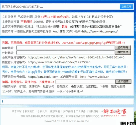This screenshot has width=136, height=125.
Task: Open the 合作伙伴 footer link
Action: point(42,111)
